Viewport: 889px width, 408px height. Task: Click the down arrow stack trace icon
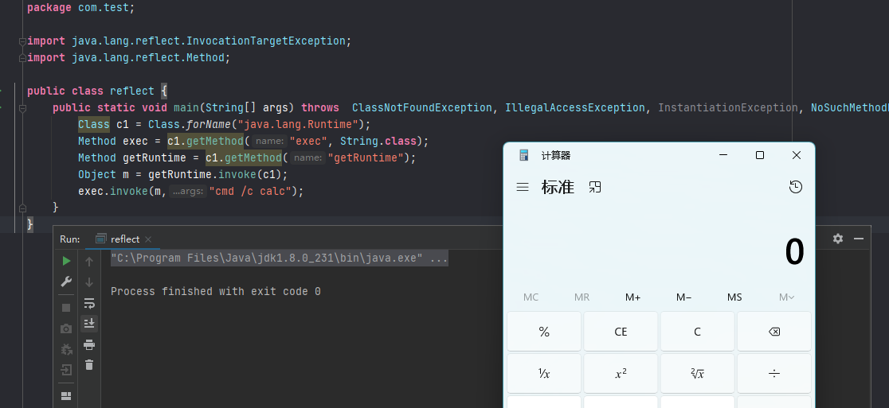(89, 282)
